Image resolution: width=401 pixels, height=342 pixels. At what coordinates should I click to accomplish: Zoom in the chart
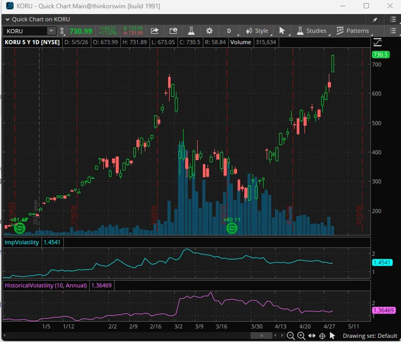301,336
